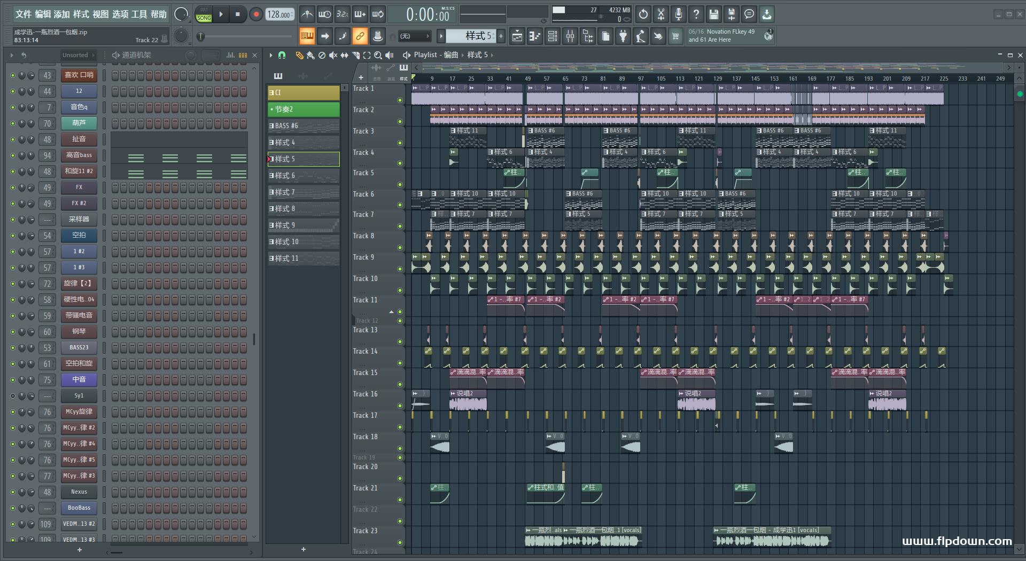The height and width of the screenshot is (561, 1026).
Task: Open the Piano roll window icon
Action: [x=535, y=36]
